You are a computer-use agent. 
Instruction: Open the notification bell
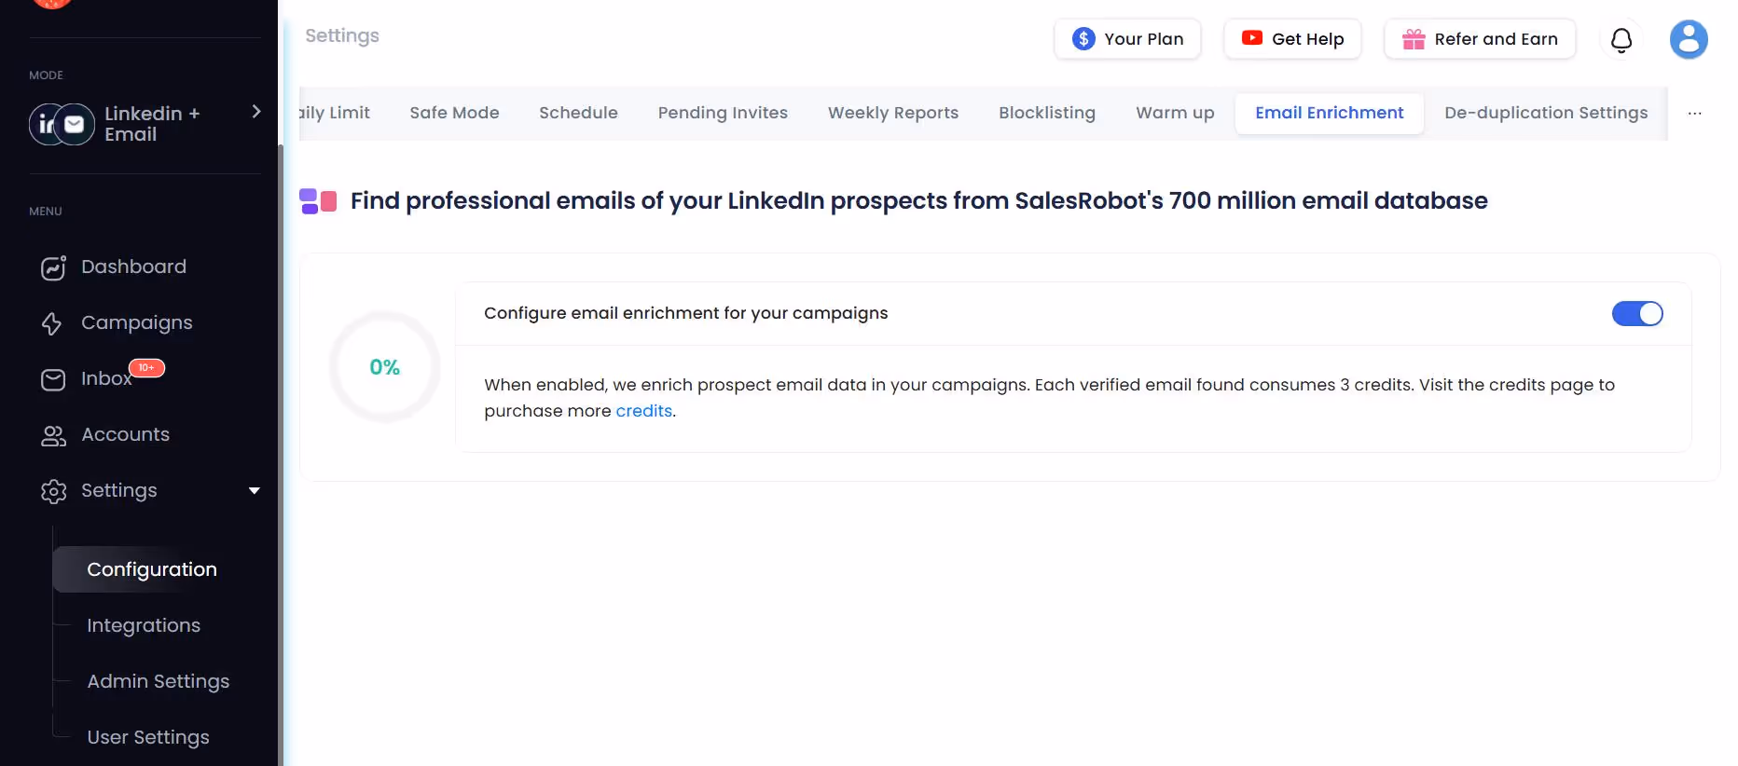[x=1621, y=40]
